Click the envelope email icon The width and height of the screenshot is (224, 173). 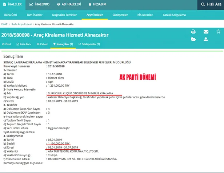(x=206, y=32)
